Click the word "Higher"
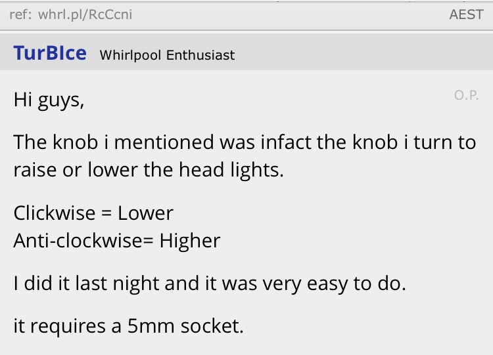The height and width of the screenshot is (355, 493). [x=190, y=241]
